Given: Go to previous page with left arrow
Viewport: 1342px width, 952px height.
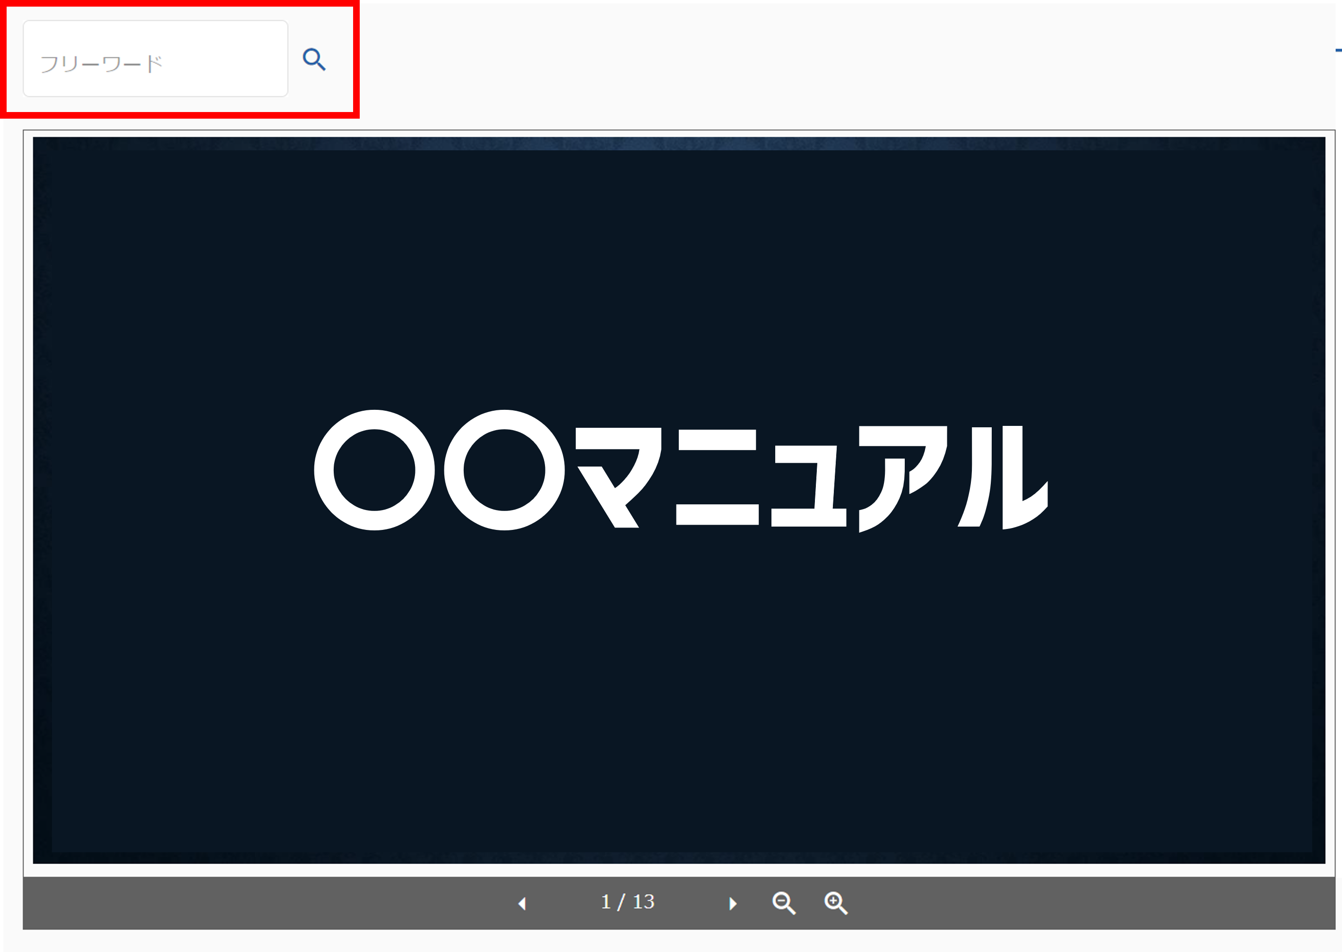Looking at the screenshot, I should [x=522, y=903].
